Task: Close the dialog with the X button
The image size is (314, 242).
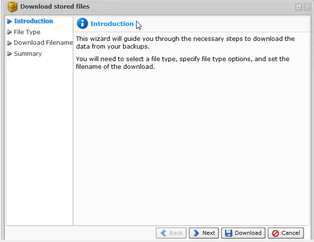Action: [306, 7]
